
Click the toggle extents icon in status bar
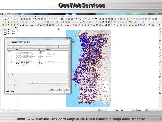tap(99, 110)
